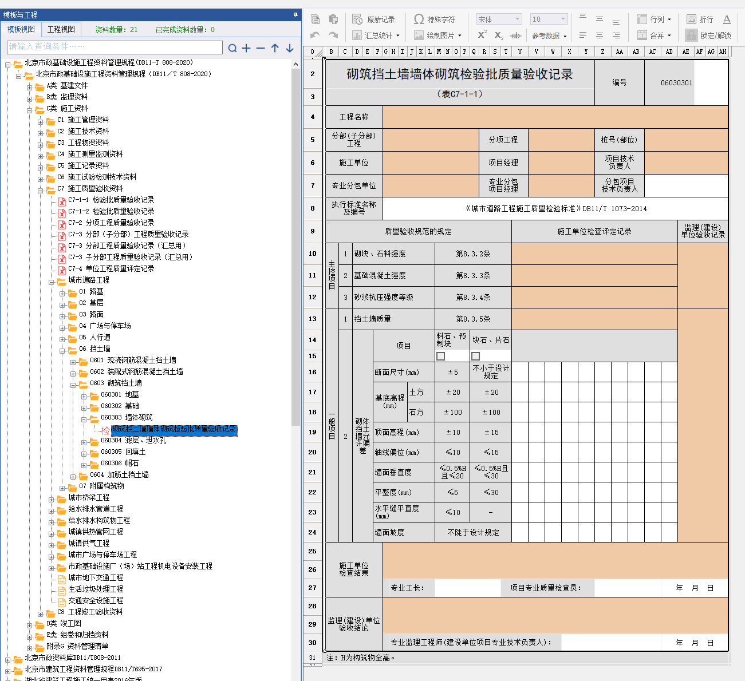The height and width of the screenshot is (681, 745).
Task: Expand the 城市桥梁工程 folder
Action: coord(52,500)
